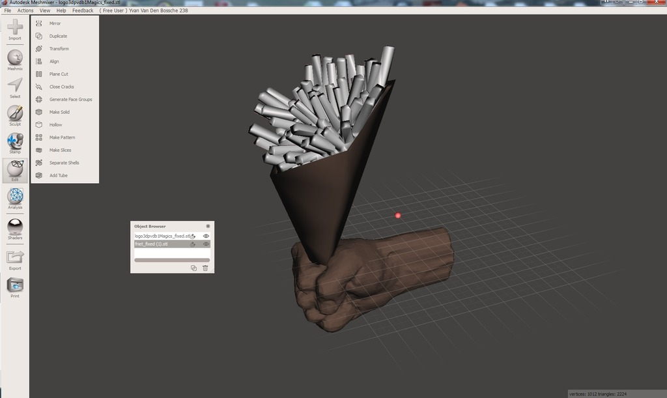Click the Add Tube icon
667x398 pixels.
pos(38,175)
